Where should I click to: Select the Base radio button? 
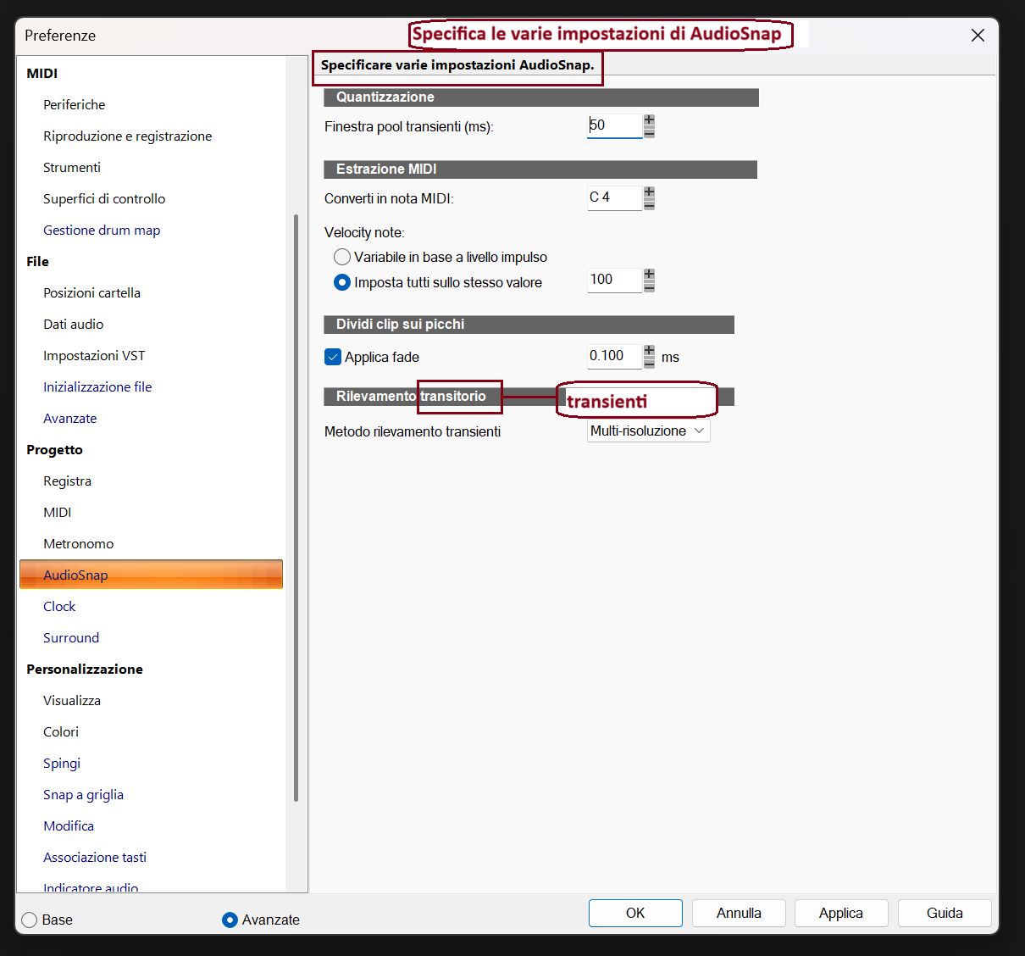click(x=30, y=920)
